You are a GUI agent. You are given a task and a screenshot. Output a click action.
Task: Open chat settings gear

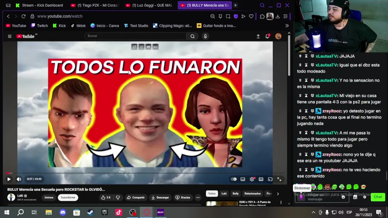coord(365,197)
